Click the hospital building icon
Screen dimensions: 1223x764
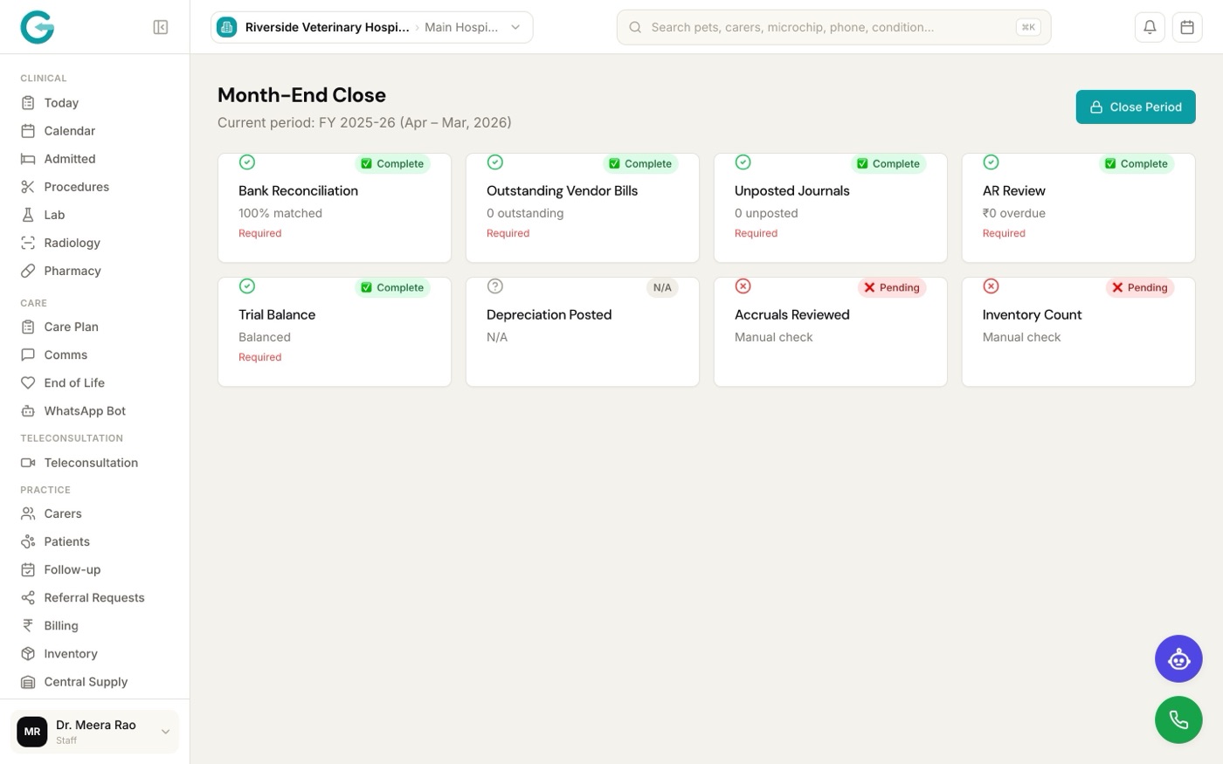(x=227, y=27)
